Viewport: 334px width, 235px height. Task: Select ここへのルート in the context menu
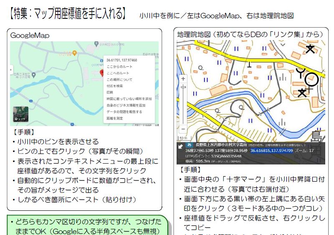pos(118,73)
